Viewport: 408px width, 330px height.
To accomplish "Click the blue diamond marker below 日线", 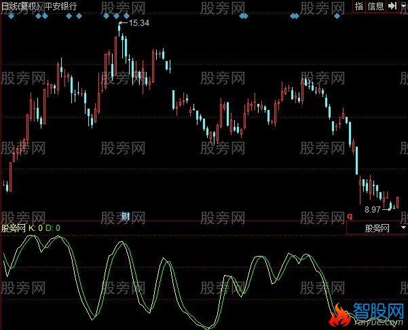I will pos(11,16).
